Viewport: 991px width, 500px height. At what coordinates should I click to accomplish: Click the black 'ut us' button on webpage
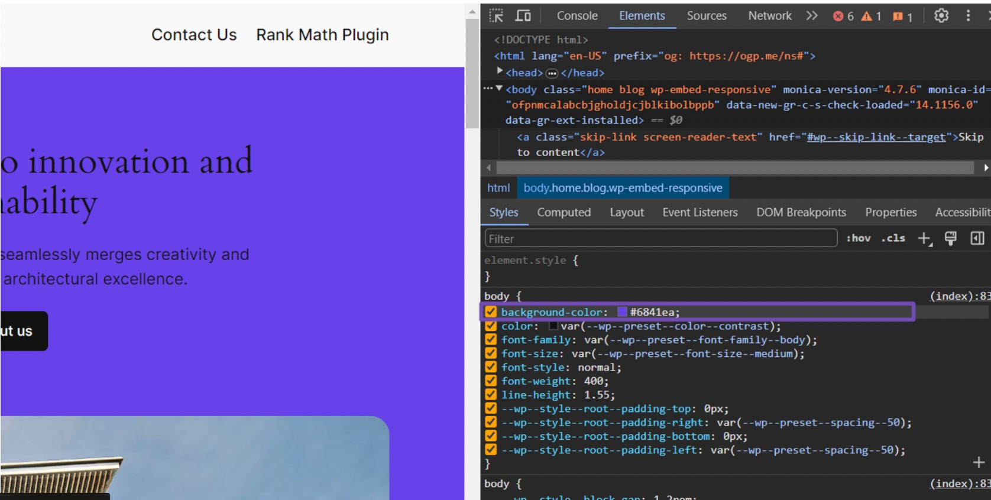[x=22, y=331]
